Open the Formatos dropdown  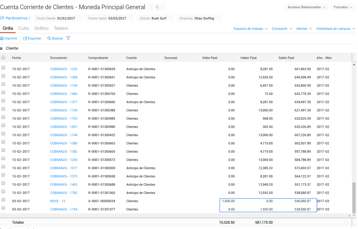pyautogui.click(x=343, y=7)
